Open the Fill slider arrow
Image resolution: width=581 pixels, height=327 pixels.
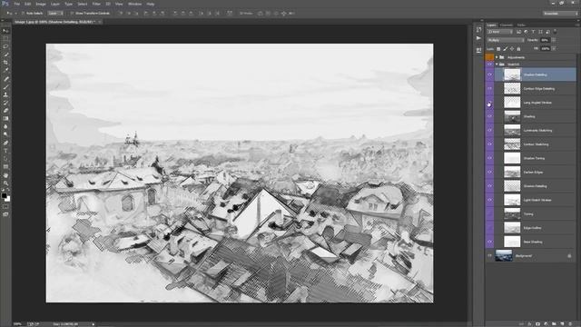tap(554, 48)
